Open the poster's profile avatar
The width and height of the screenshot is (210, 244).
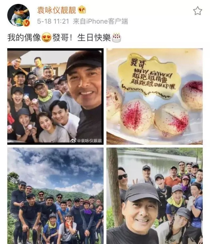(18, 15)
